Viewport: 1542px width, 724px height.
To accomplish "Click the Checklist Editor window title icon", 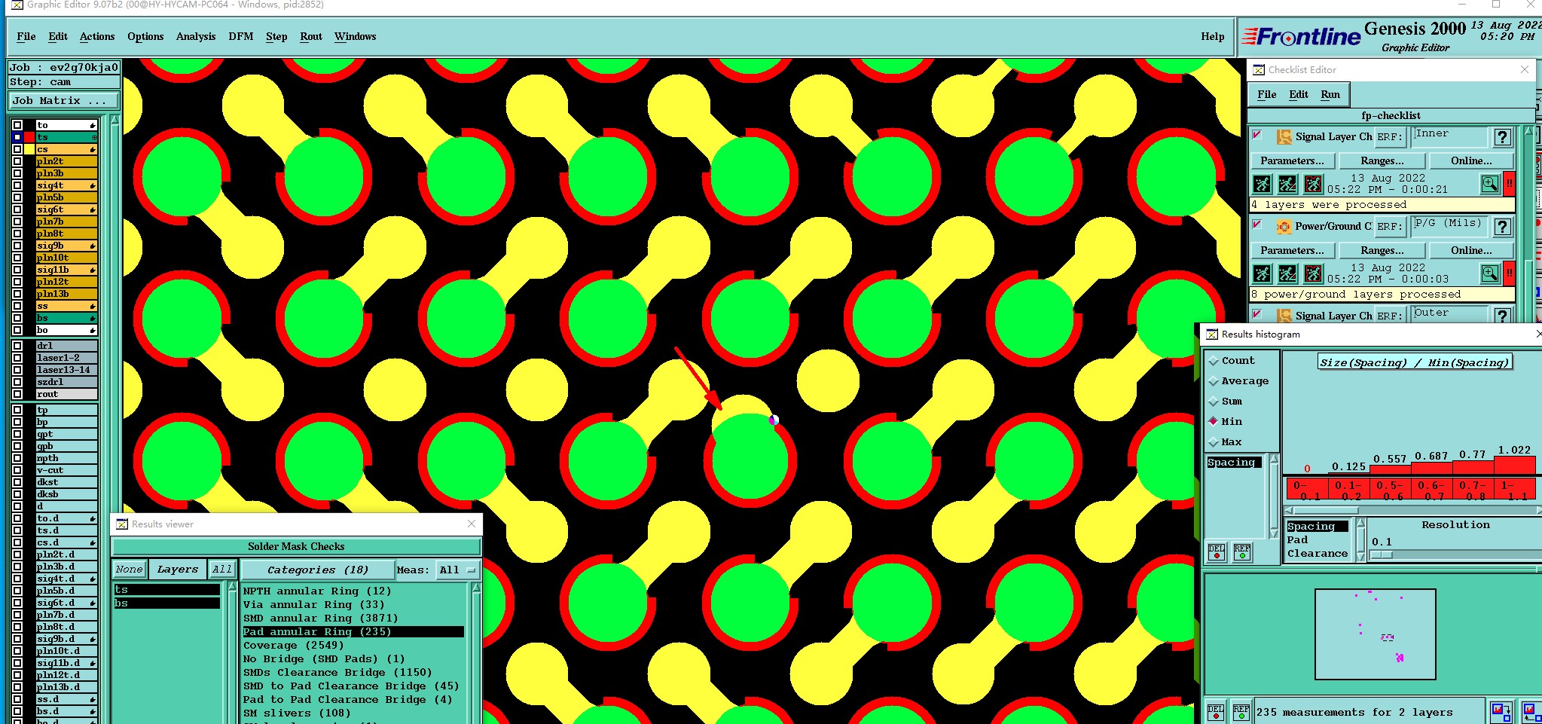I will (1259, 70).
